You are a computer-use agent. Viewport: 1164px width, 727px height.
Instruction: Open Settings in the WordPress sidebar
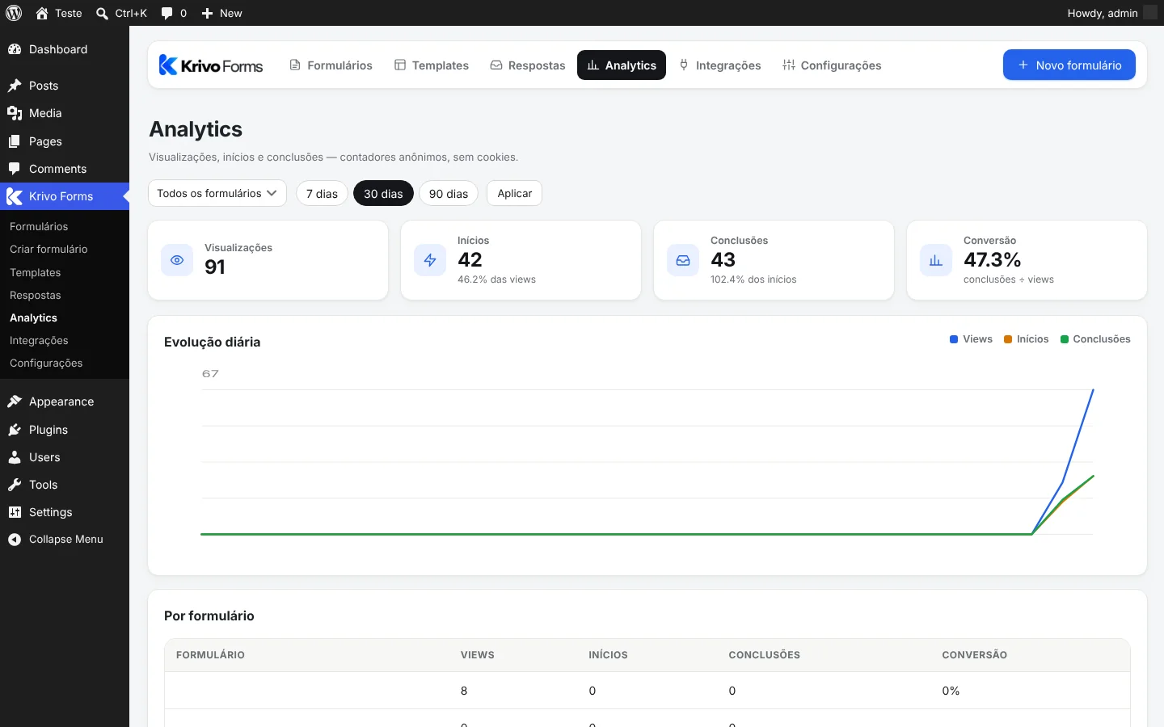(x=65, y=512)
